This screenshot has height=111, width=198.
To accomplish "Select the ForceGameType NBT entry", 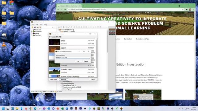I will click(69, 85).
